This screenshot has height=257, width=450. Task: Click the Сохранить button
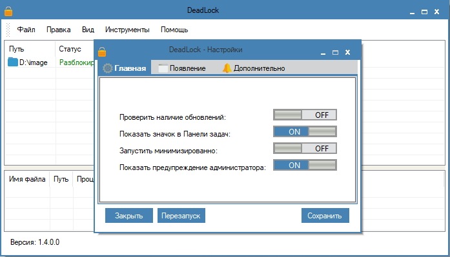point(325,216)
